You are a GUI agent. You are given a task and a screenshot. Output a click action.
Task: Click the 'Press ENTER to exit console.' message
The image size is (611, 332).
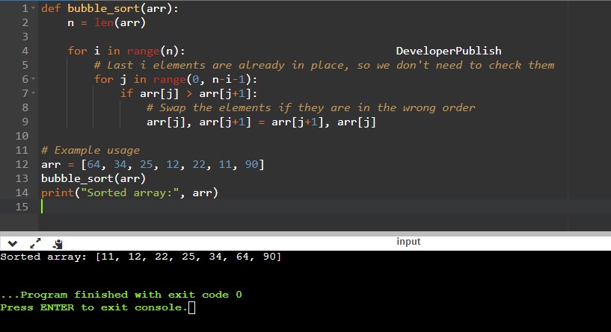click(94, 307)
